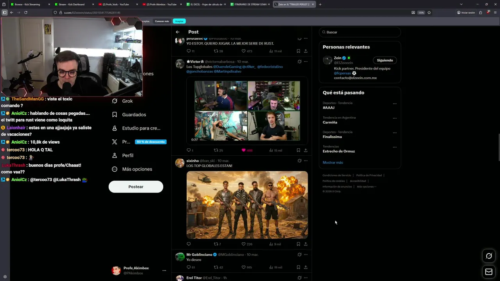Viewport: 500px width, 281px height.
Task: Open more options for Finalissima trend
Action: coord(395,133)
